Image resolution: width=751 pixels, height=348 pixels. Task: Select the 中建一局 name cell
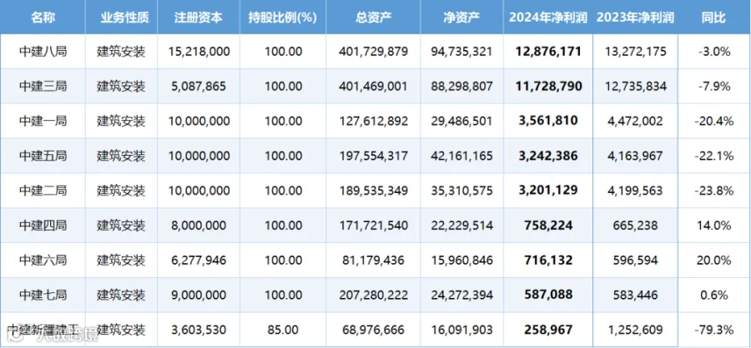43,121
